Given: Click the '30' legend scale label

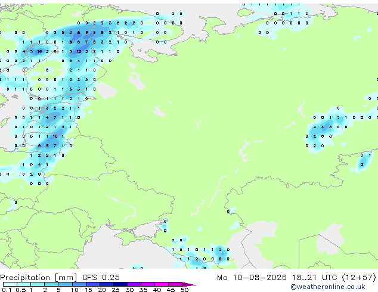Looking at the screenshot, I should pos(129,290).
